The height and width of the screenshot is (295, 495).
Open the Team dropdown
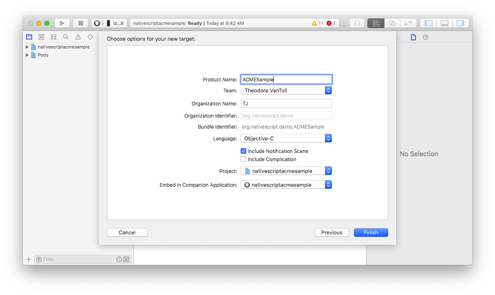click(286, 90)
